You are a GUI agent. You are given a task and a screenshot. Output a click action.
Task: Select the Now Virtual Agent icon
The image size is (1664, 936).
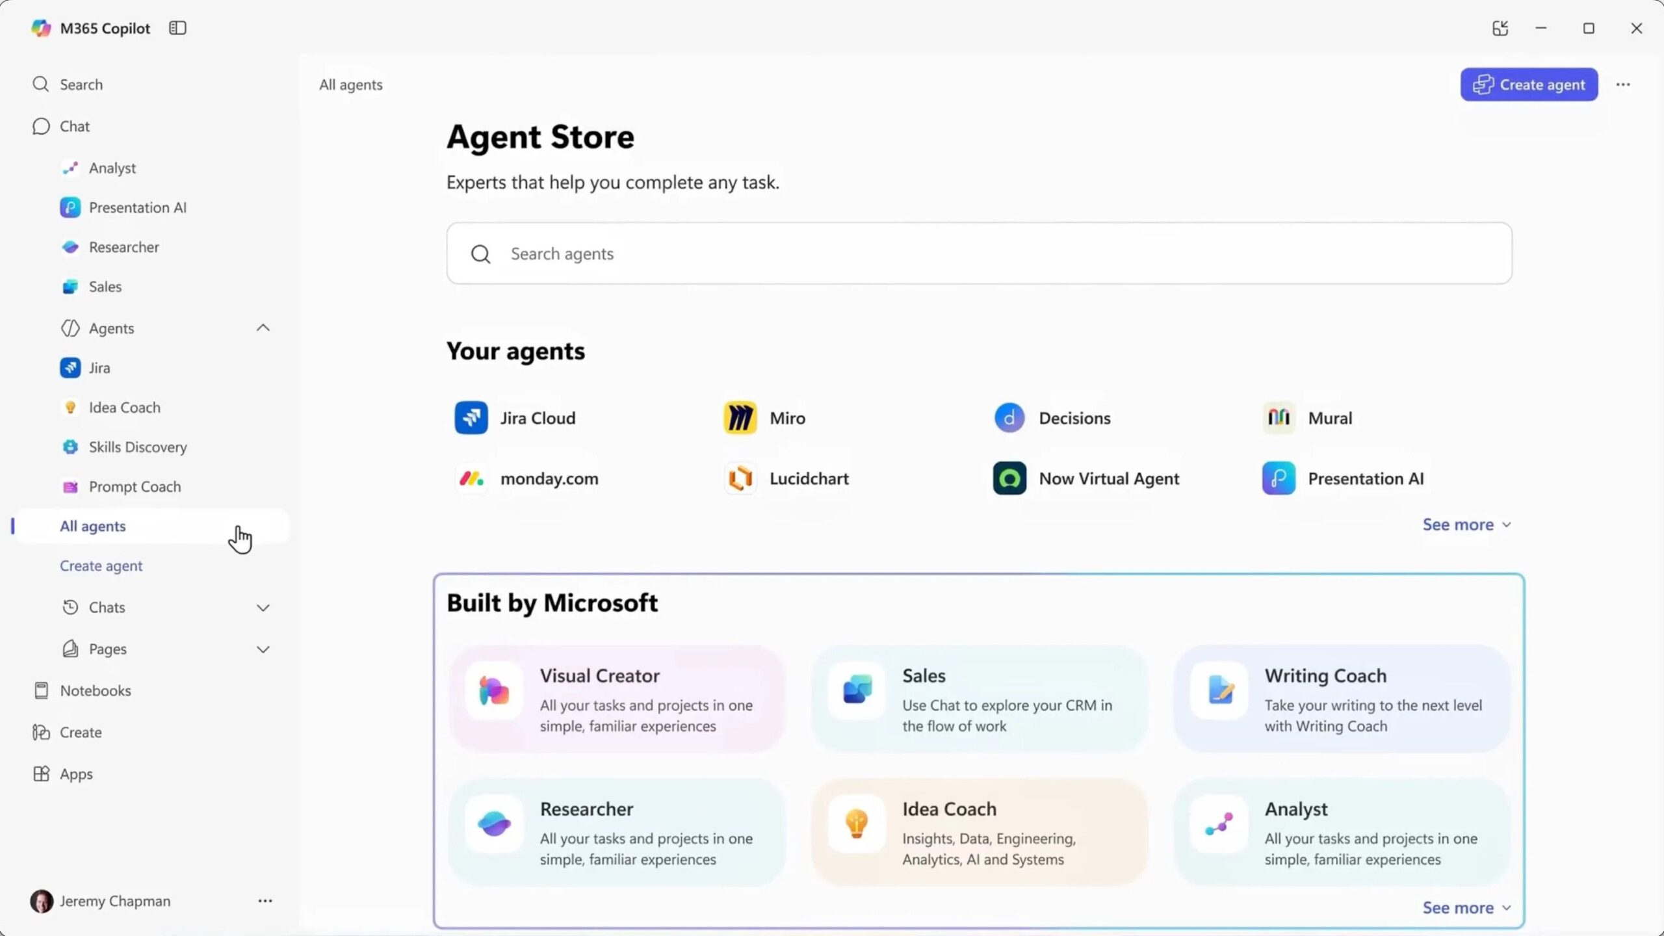(x=1009, y=478)
